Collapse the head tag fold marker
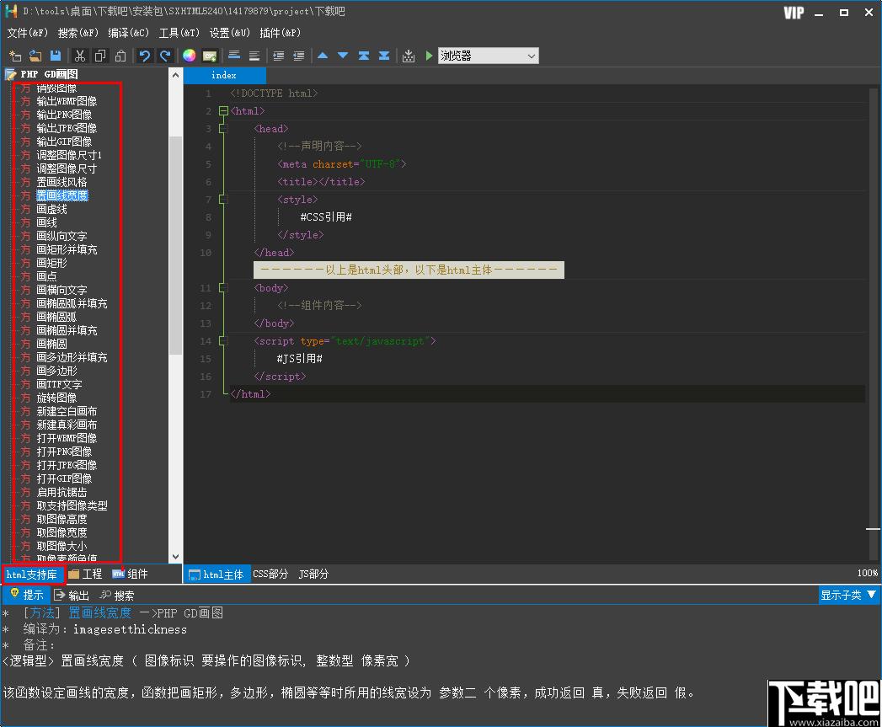882x727 pixels. tap(223, 129)
